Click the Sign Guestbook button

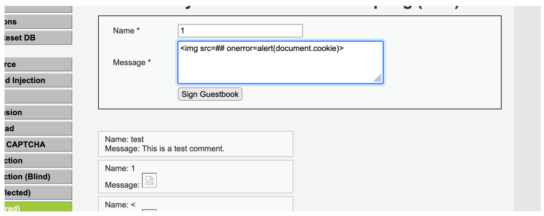pyautogui.click(x=210, y=94)
